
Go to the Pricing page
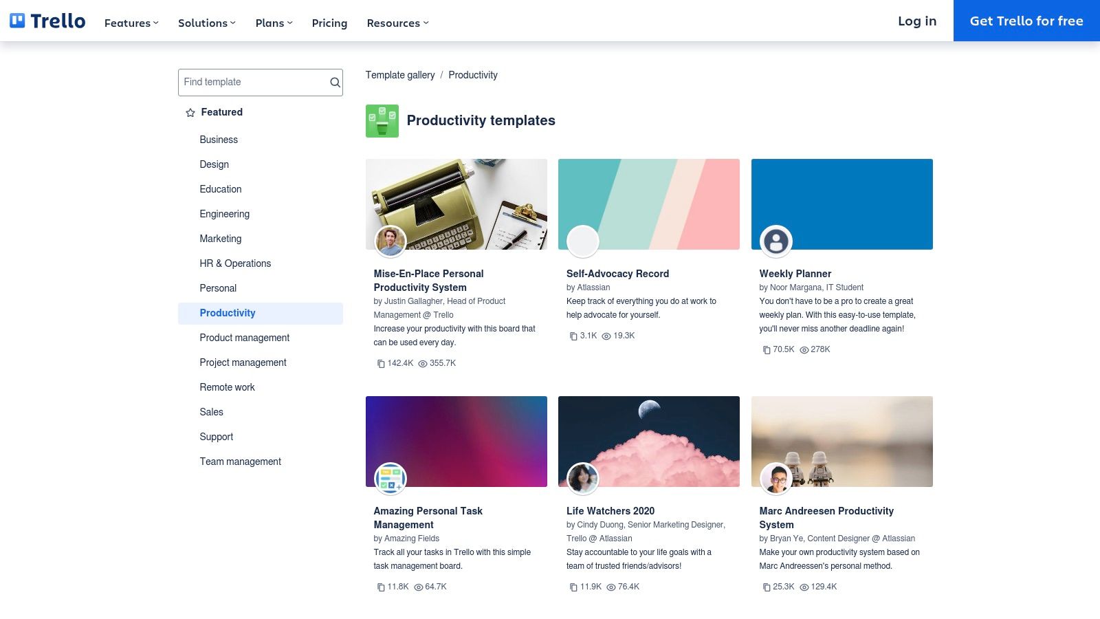pos(329,23)
